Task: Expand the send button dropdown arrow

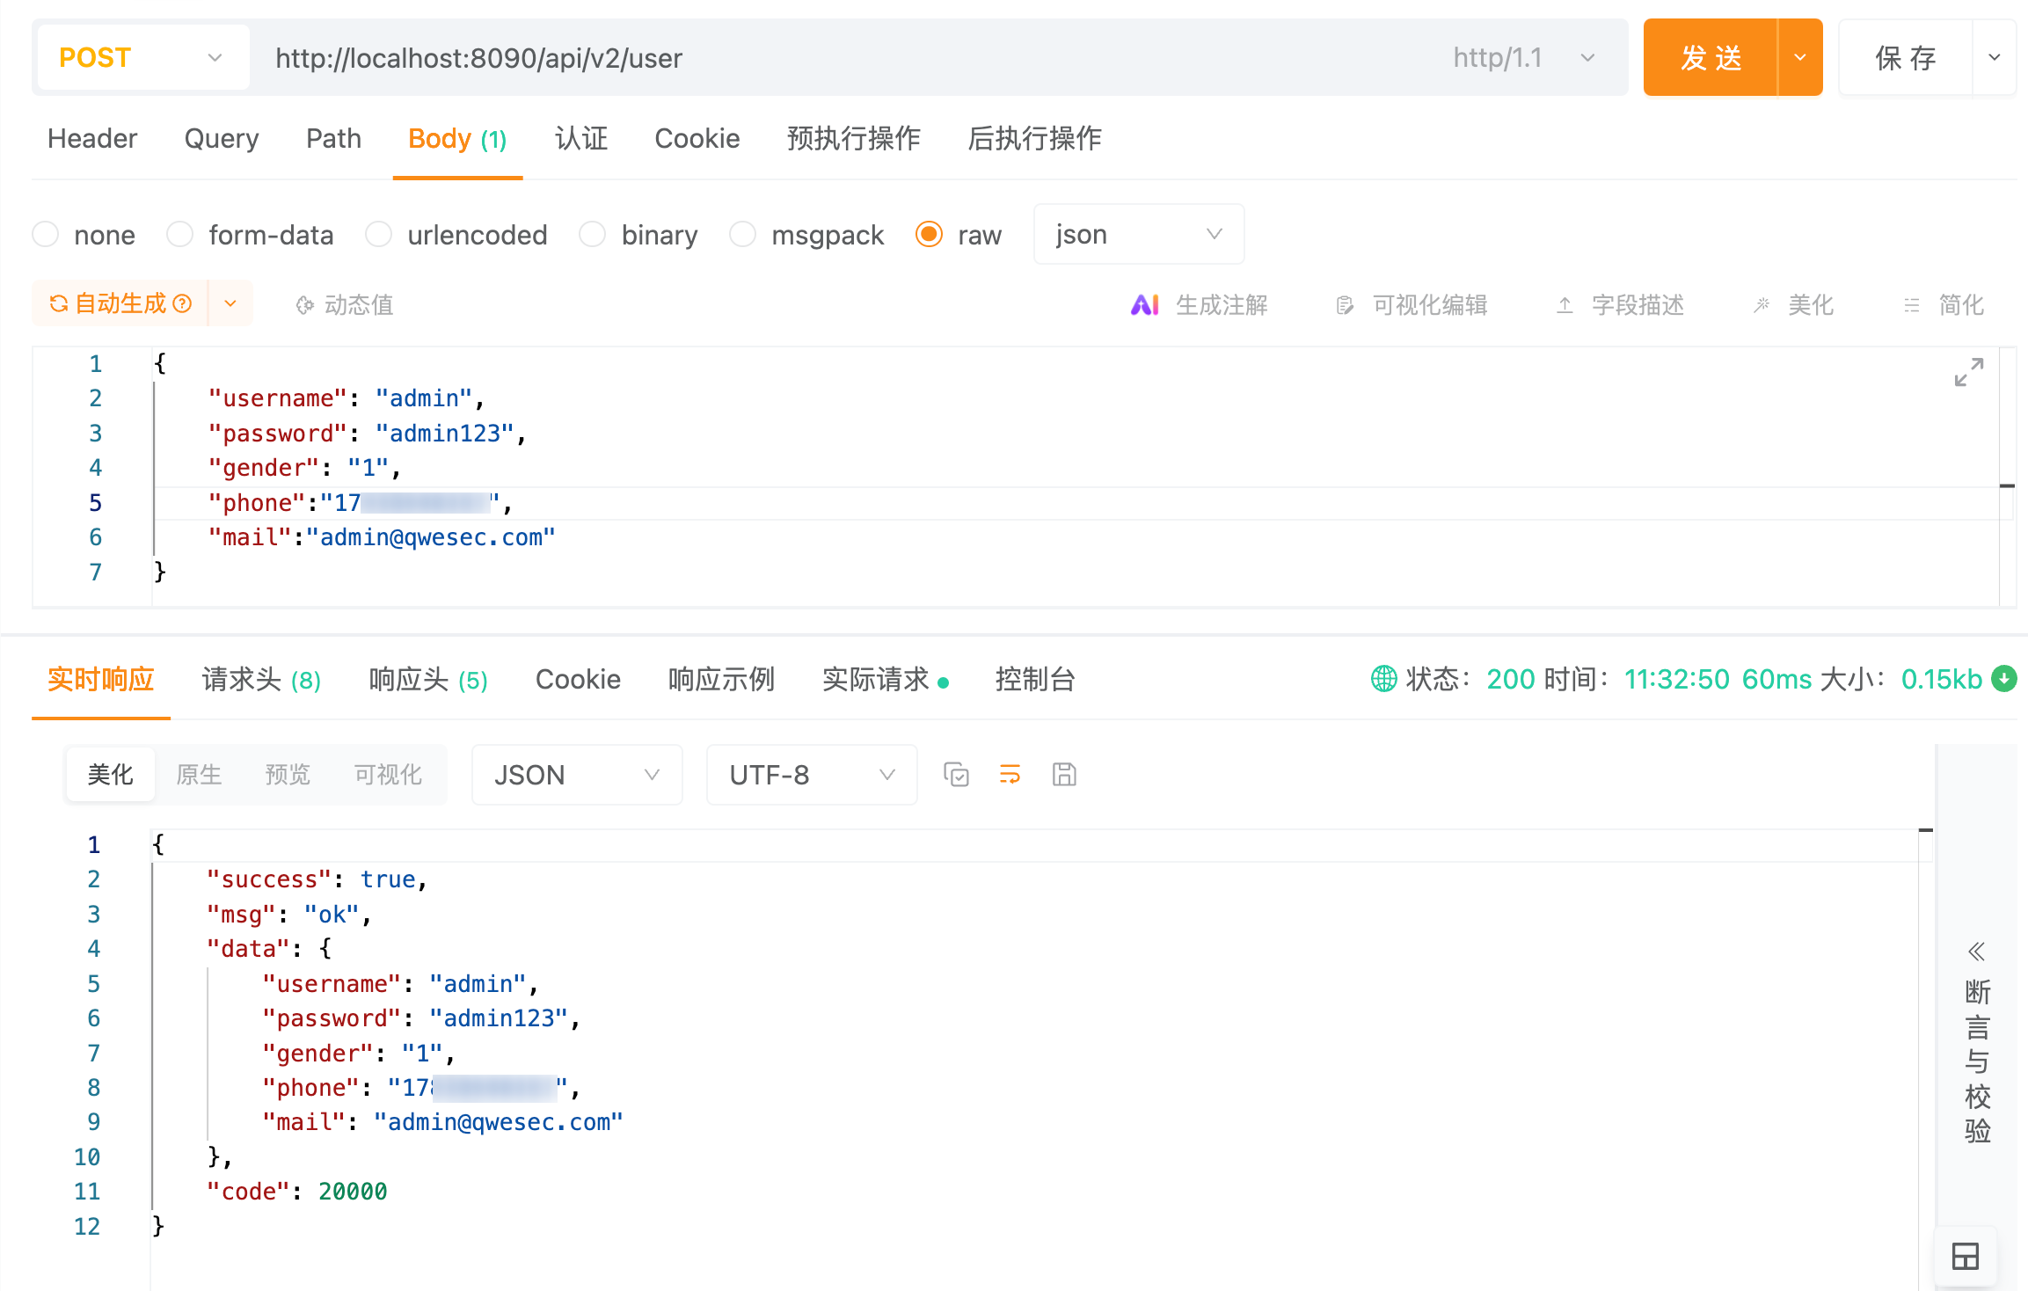Action: coord(1800,58)
